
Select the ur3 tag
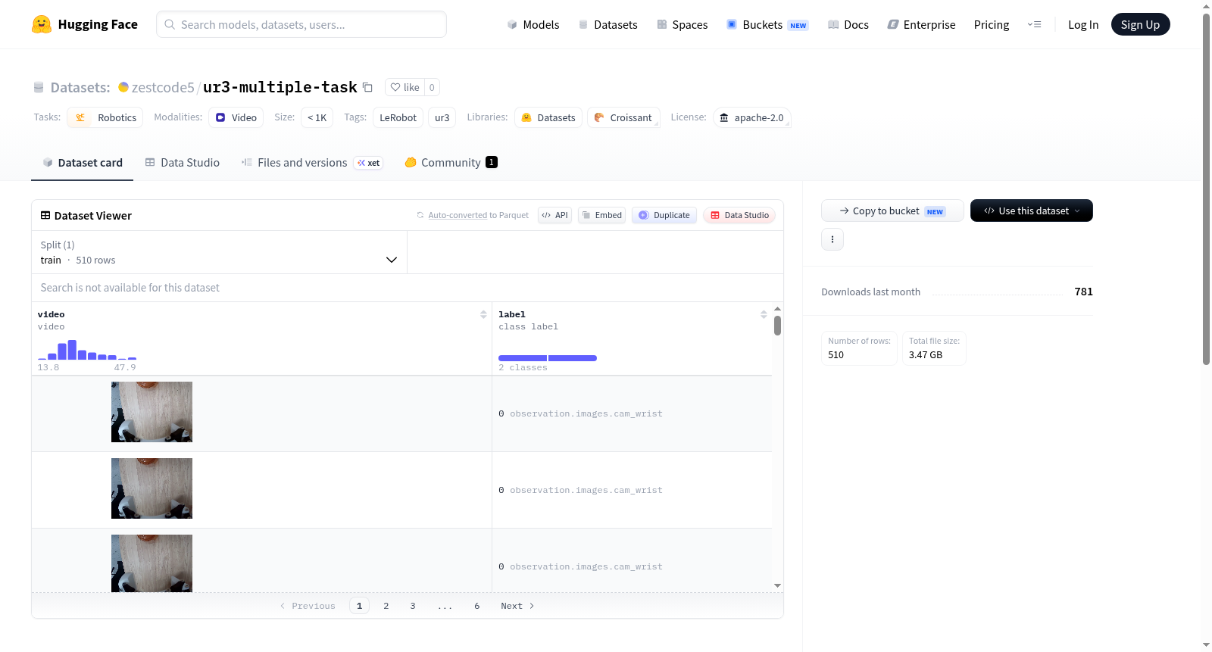(442, 117)
